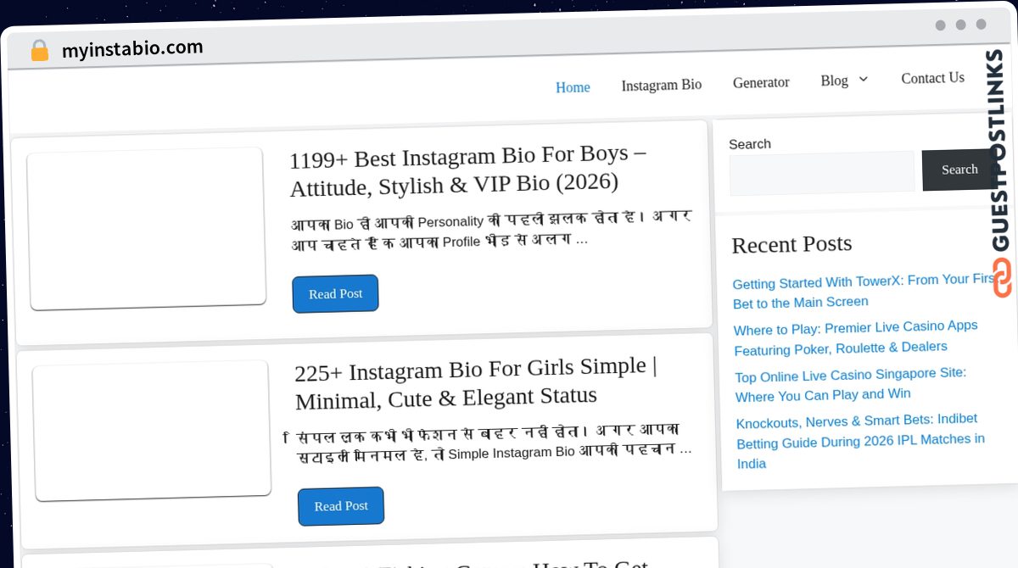This screenshot has width=1018, height=568.
Task: Open the Generator menu item
Action: pos(761,82)
